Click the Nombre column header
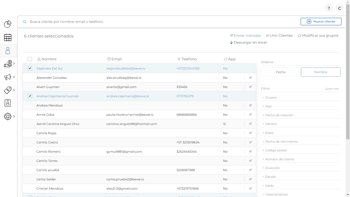The image size is (350, 197). [47, 59]
